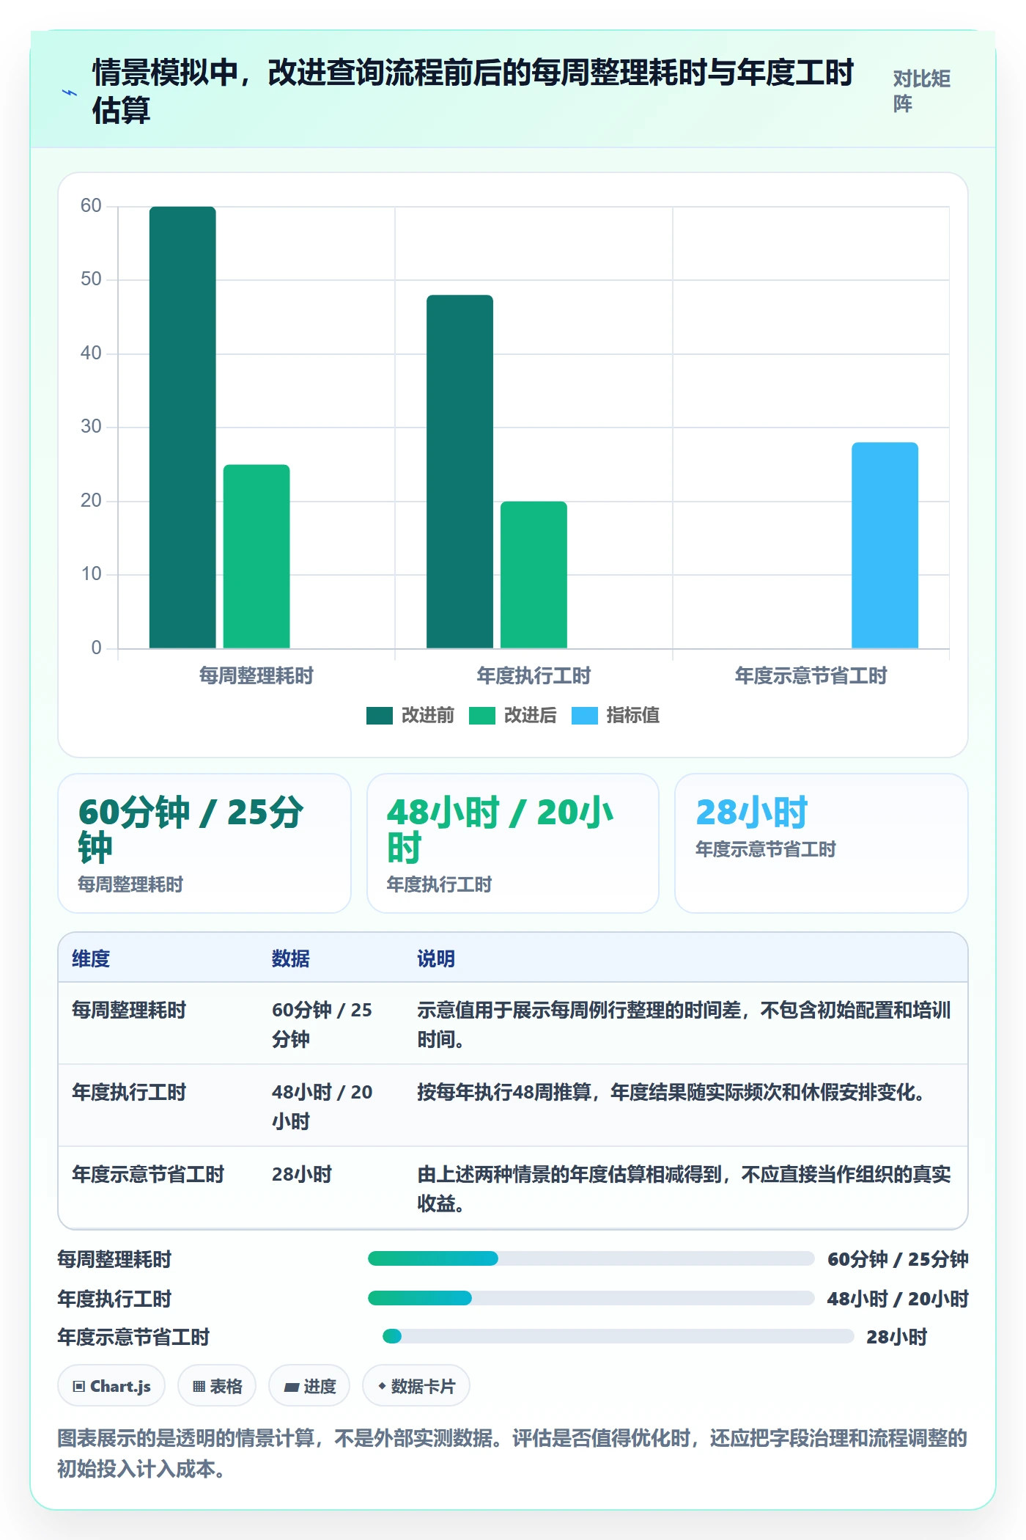The image size is (1026, 1540).
Task: Click the card title 情景模拟中
Action: 473,92
